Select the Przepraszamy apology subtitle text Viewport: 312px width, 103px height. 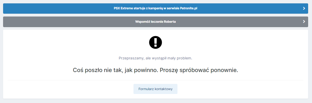(x=155, y=58)
